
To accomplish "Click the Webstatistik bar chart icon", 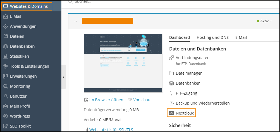I will tap(86, 130).
